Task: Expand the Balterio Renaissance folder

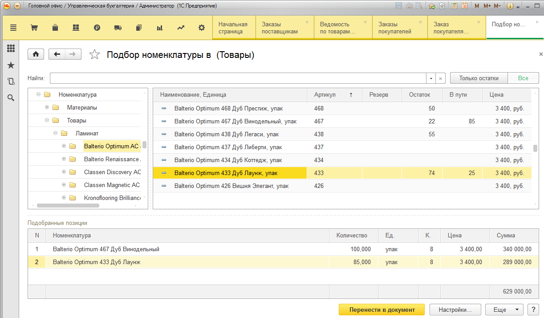Action: (x=64, y=159)
